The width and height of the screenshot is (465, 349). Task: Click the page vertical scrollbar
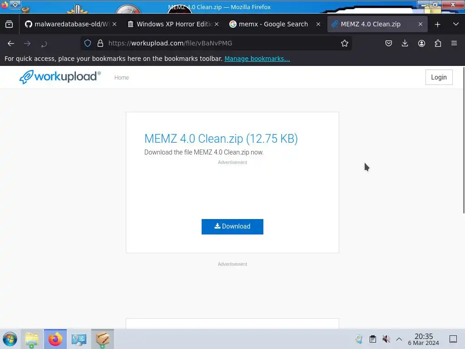pyautogui.click(x=463, y=140)
